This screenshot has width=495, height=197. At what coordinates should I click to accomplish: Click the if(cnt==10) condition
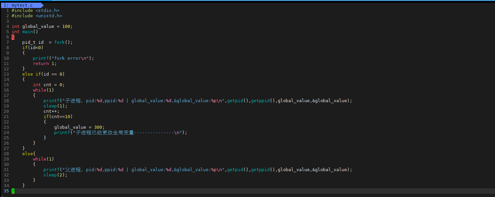tap(58, 117)
